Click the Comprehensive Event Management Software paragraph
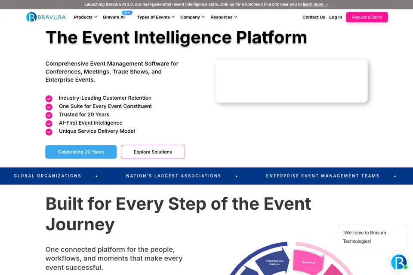 tap(112, 72)
